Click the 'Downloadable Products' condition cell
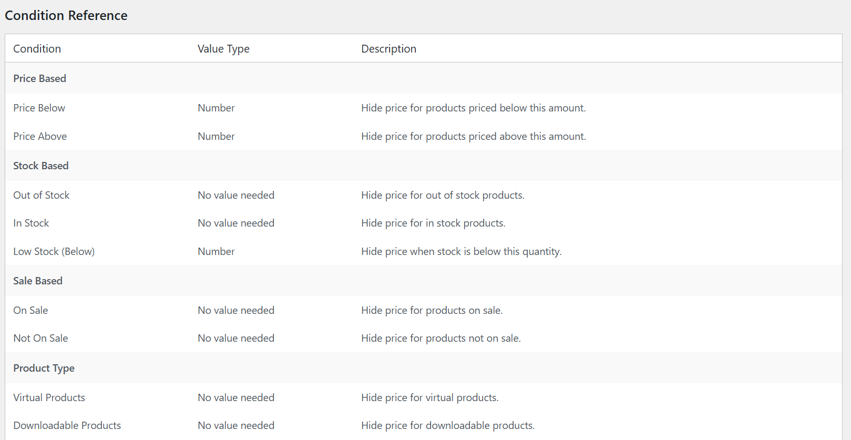The width and height of the screenshot is (851, 440). pyautogui.click(x=67, y=425)
